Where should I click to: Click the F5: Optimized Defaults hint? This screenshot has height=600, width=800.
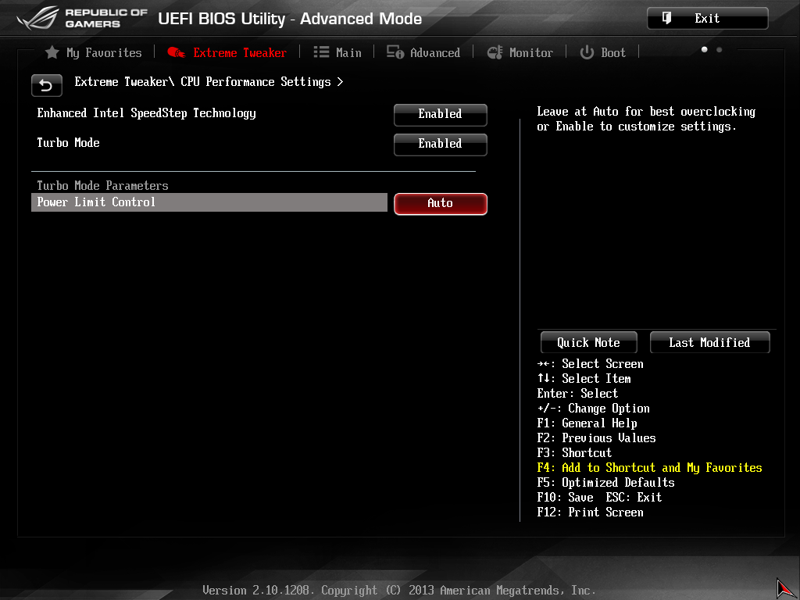click(605, 483)
